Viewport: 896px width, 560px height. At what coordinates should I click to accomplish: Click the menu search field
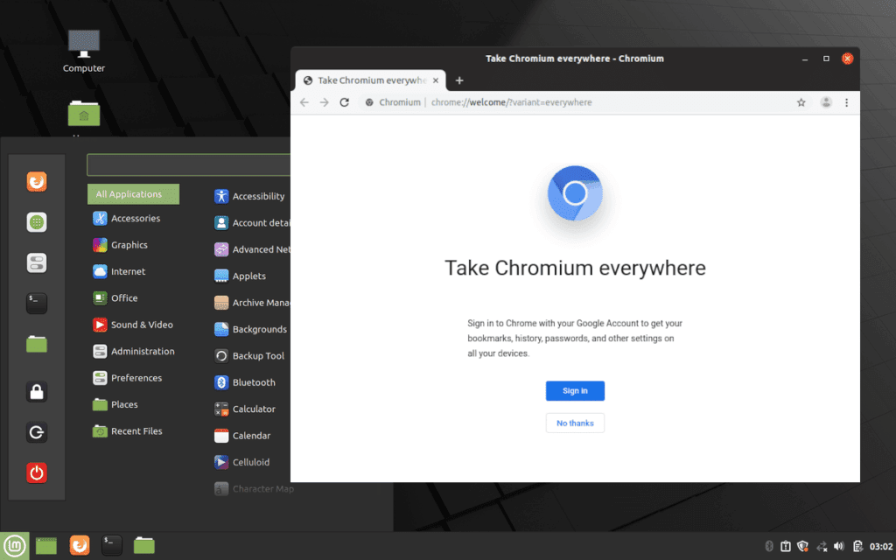188,164
